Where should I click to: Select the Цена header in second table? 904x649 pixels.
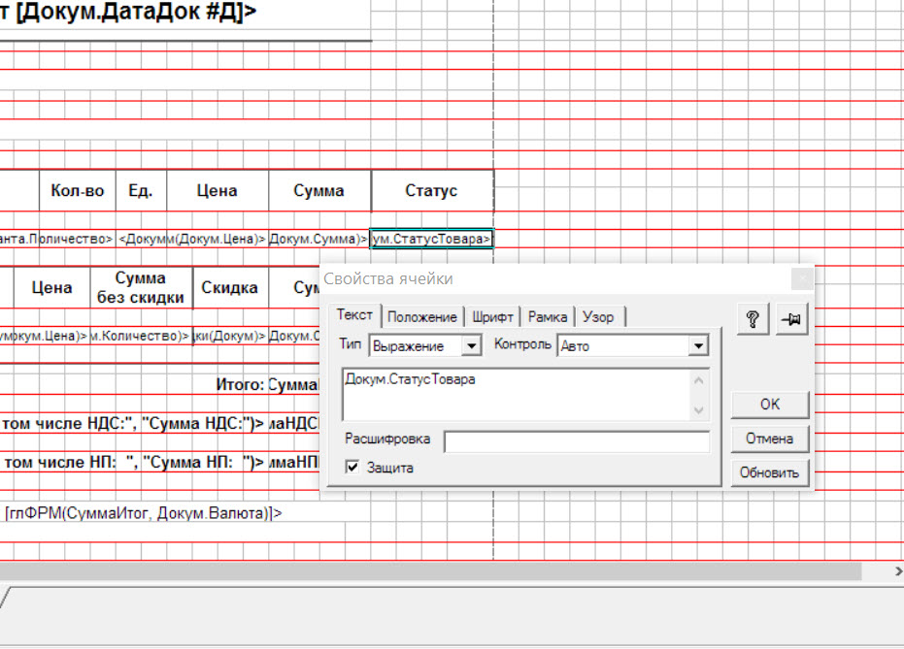[51, 287]
